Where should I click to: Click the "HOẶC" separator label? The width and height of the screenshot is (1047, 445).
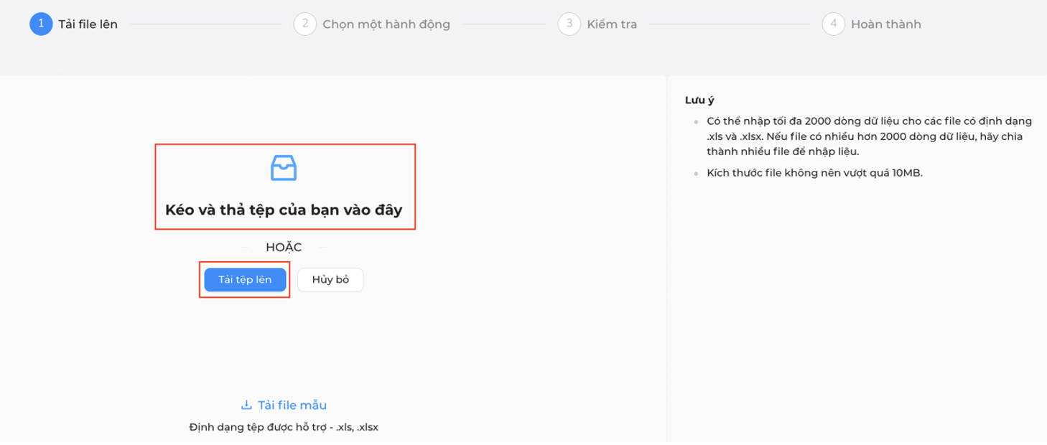tap(284, 248)
